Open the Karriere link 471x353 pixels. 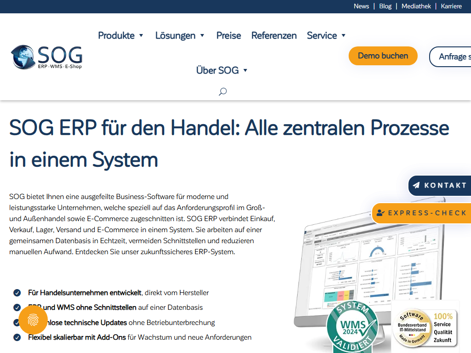click(451, 6)
